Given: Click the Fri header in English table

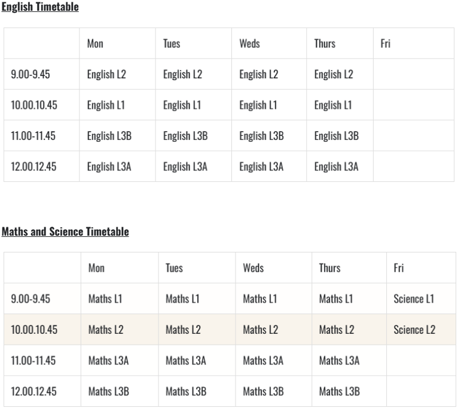Looking at the screenshot, I should [x=385, y=44].
